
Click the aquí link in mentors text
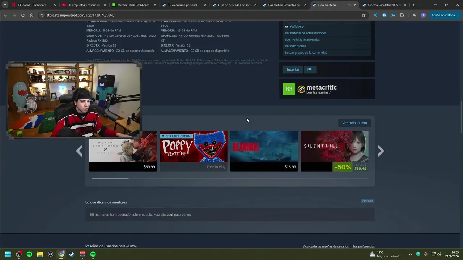[170, 214]
